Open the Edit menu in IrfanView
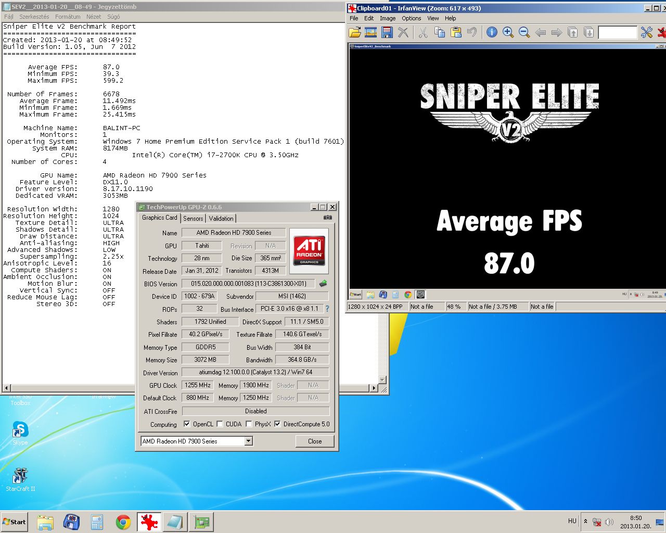The height and width of the screenshot is (533, 666). (369, 18)
